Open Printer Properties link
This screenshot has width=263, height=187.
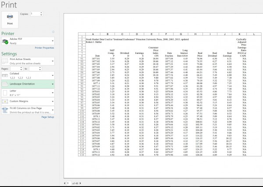44,47
